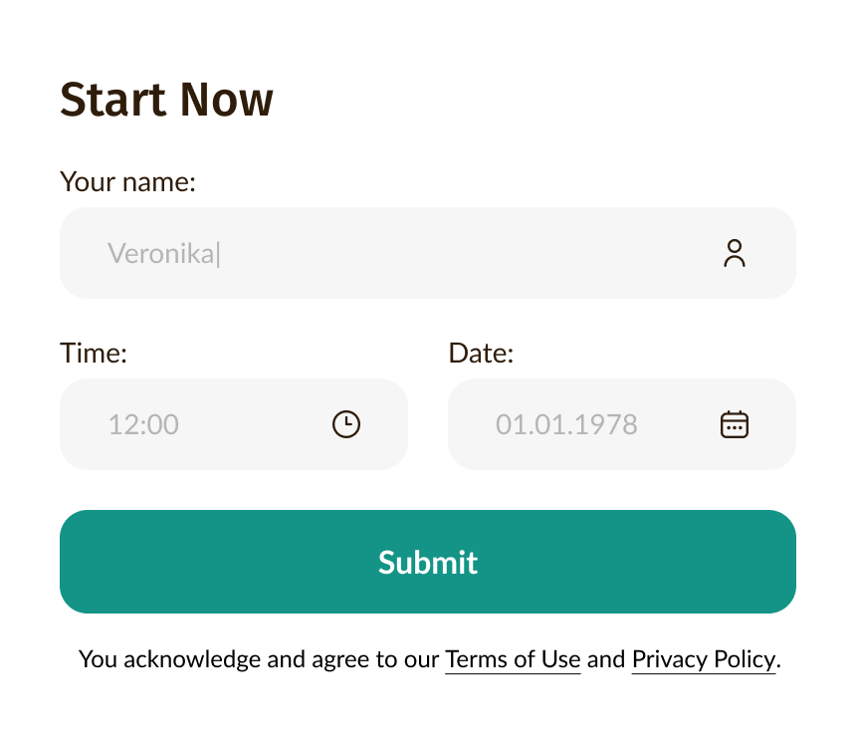Select the Time input field
Image resolution: width=856 pixels, height=741 pixels.
coord(234,424)
